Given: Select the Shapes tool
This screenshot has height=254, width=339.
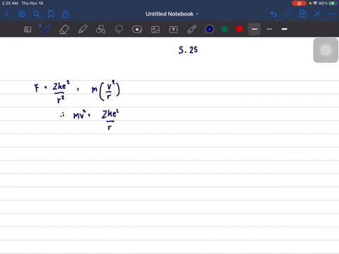Looking at the screenshot, I should 100,30.
